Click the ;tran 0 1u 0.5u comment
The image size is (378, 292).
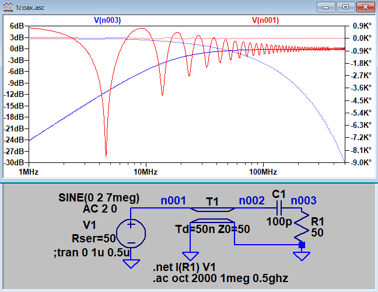point(92,253)
